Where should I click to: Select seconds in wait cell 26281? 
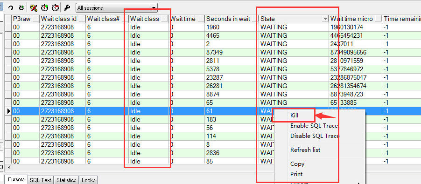pos(232,86)
